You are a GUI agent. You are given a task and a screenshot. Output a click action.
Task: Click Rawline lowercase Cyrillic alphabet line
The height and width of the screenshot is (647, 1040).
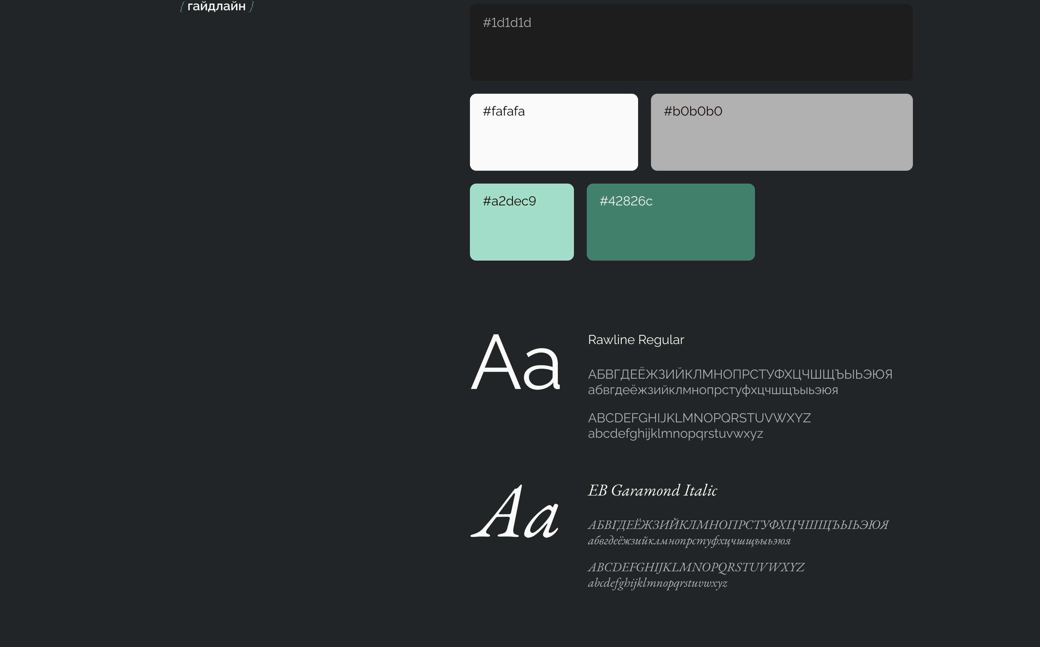(x=713, y=390)
